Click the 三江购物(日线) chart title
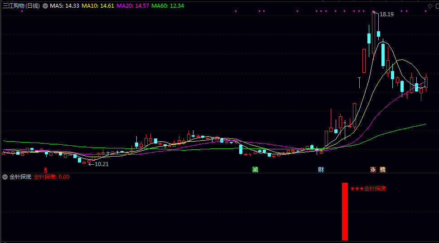Screen dimensions: 439x243 21,6
